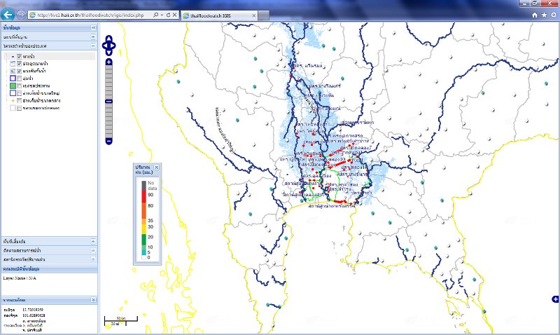Viewport: 560px width, 335px height.
Task: Collapse the left sidebar with double-arrow icon
Action: [x=93, y=27]
